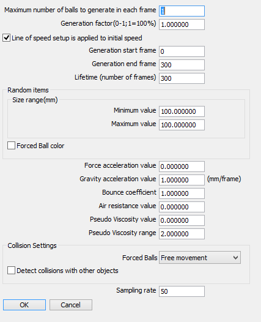261x322 pixels.
Task: Select the Generation factor input field
Action: point(182,24)
